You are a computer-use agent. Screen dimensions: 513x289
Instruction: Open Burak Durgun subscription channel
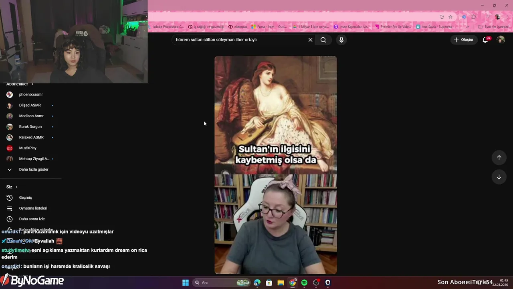(x=31, y=127)
